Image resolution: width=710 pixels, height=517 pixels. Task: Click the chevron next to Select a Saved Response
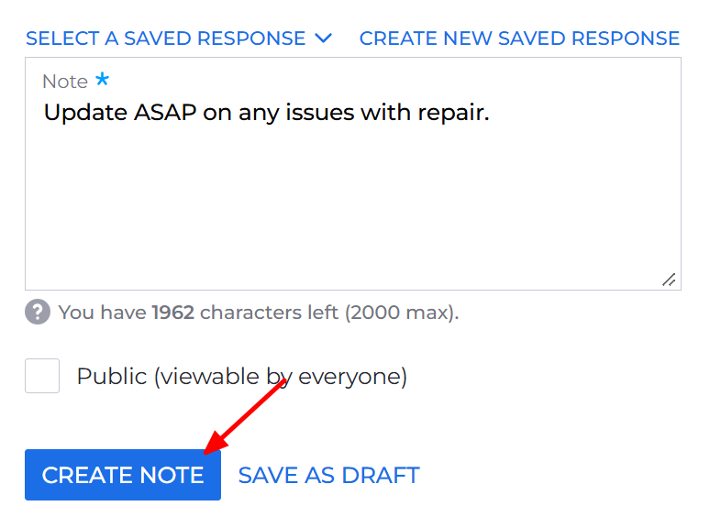tap(323, 38)
